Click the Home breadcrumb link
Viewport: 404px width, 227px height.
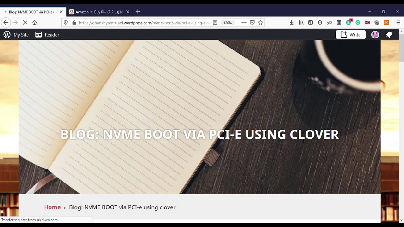[x=52, y=207]
